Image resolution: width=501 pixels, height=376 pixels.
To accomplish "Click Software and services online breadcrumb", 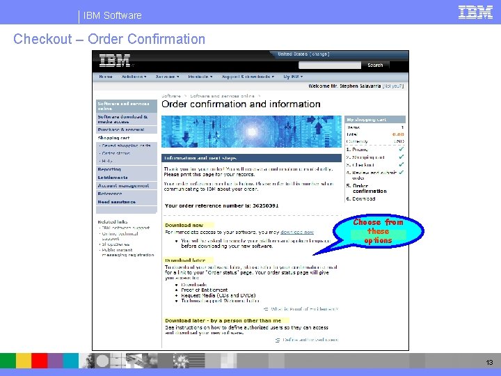I will pyautogui.click(x=223, y=96).
